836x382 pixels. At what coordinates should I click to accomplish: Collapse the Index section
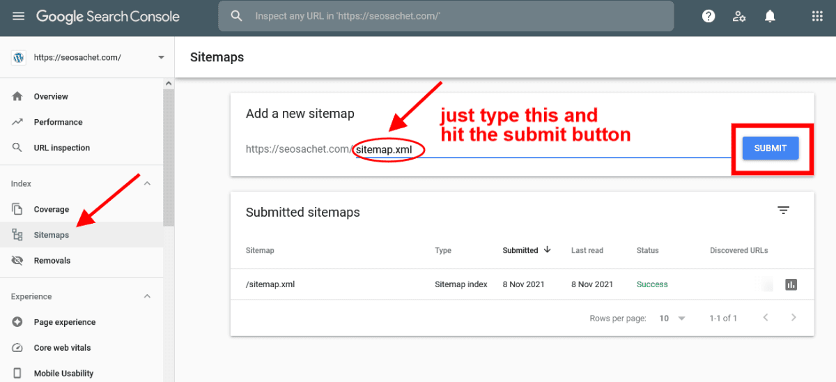[147, 183]
